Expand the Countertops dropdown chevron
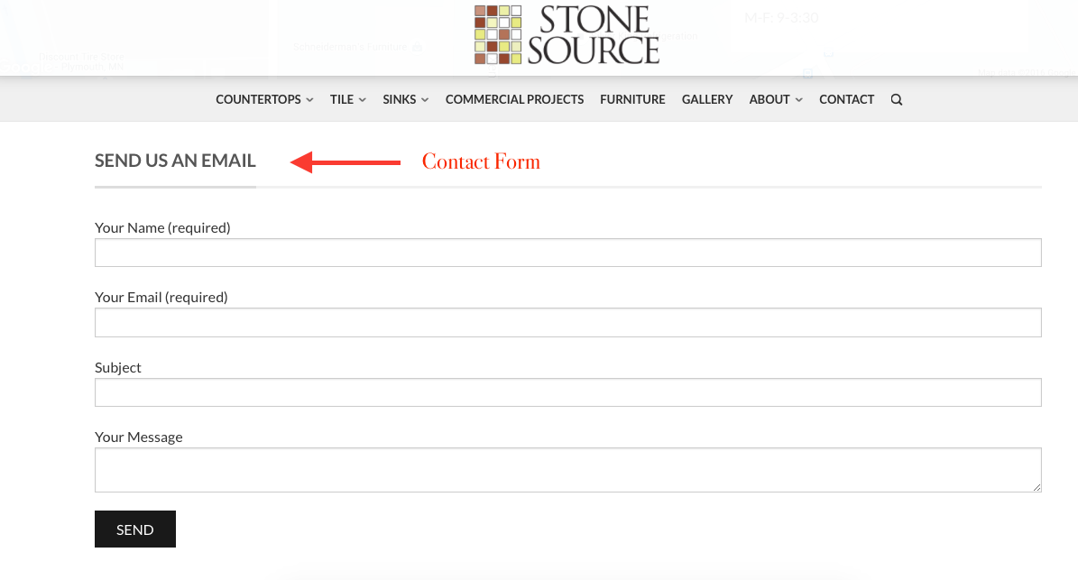1078x580 pixels. 309,100
